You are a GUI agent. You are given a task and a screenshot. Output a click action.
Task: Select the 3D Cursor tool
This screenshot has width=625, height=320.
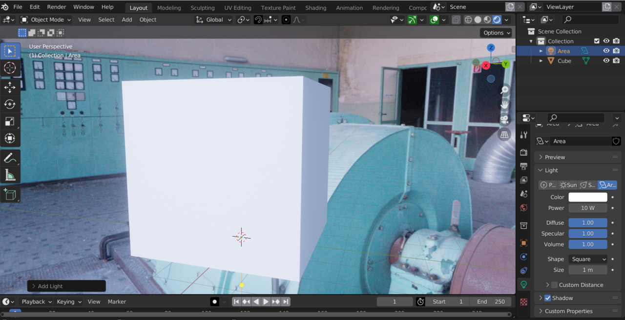click(10, 68)
